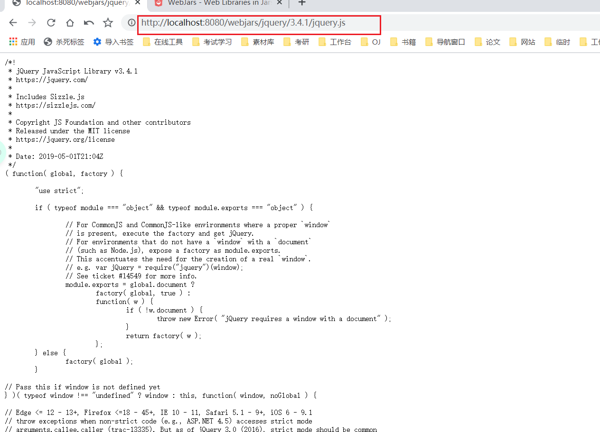This screenshot has width=600, height=432.
Task: Reload the jquery.js page
Action: pos(51,23)
